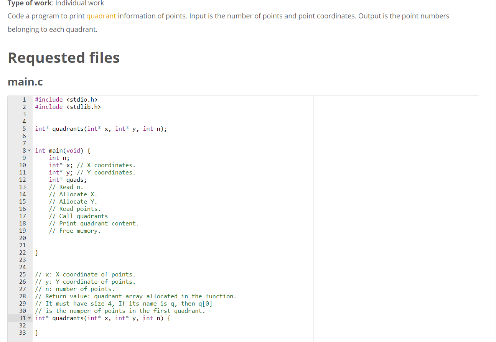Viewport: 496px width, 342px height.
Task: Select line number 1 in the gutter
Action: pos(24,99)
